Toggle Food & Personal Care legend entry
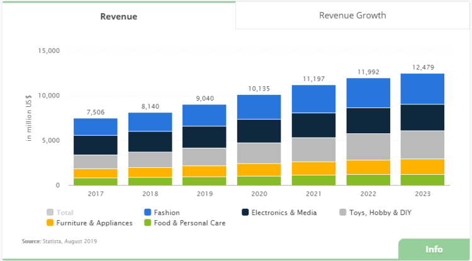The height and width of the screenshot is (261, 472). pos(188,222)
